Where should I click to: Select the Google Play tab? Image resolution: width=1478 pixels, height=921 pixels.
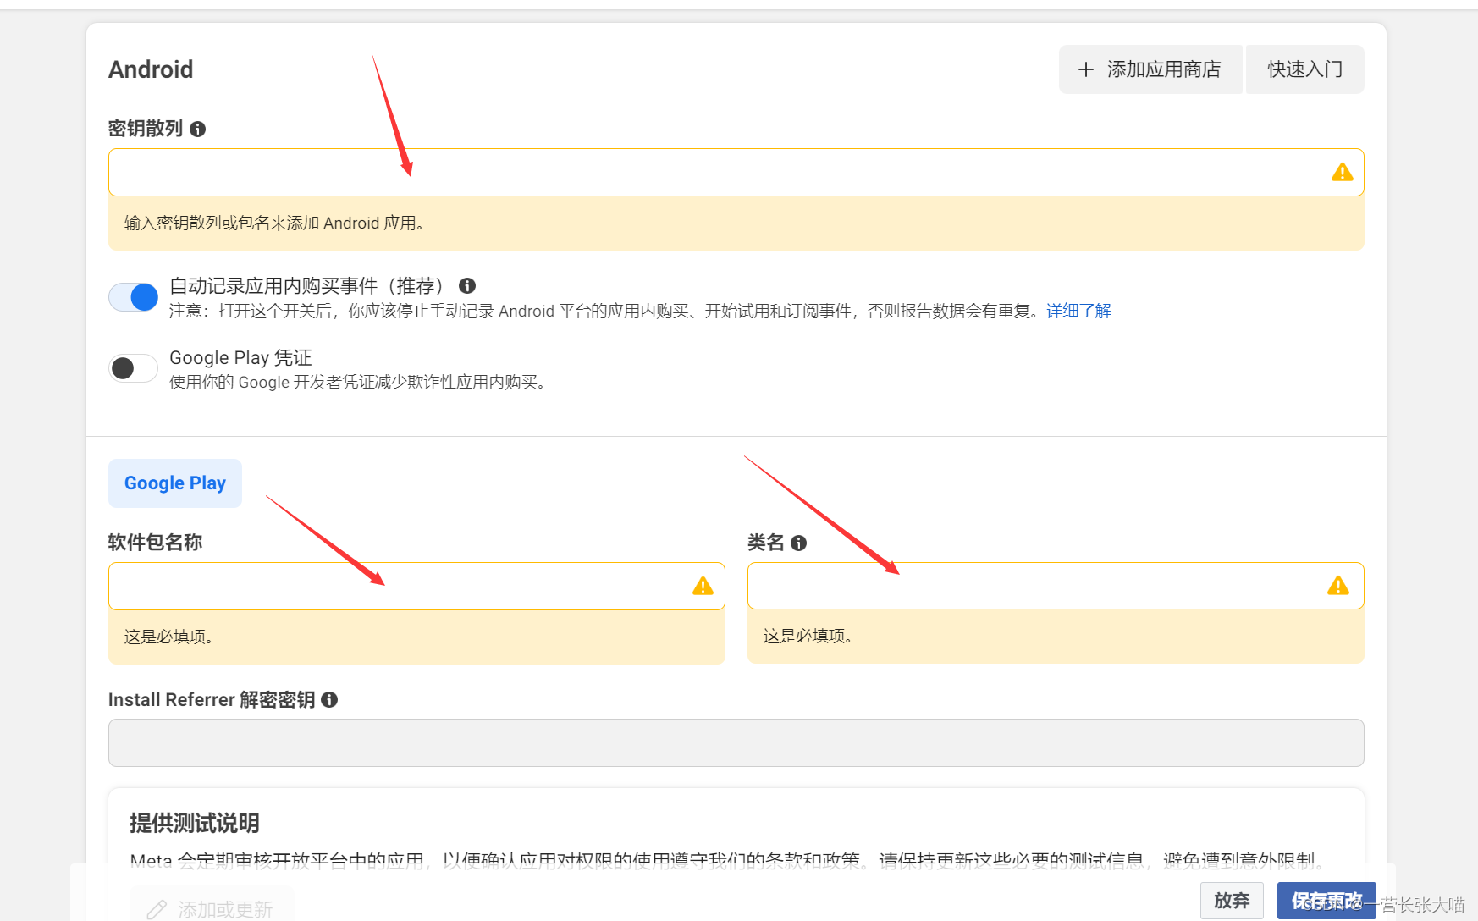174,483
